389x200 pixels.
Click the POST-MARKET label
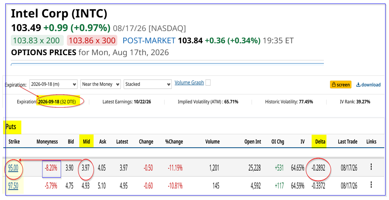149,40
